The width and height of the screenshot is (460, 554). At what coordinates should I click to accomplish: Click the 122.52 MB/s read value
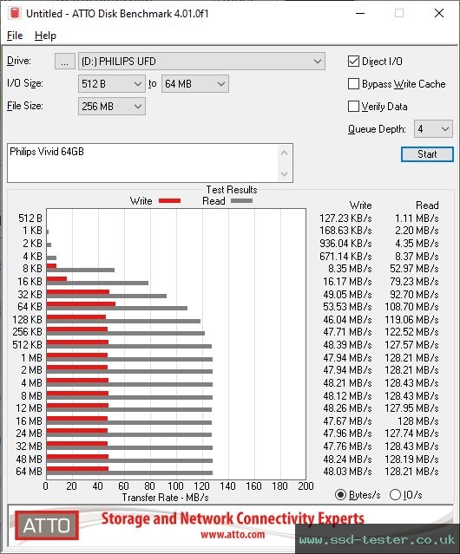[412, 332]
